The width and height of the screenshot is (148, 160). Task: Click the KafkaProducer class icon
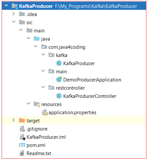coord(59,63)
